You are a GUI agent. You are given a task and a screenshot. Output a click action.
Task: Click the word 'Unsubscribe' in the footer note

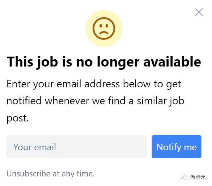click(x=29, y=173)
